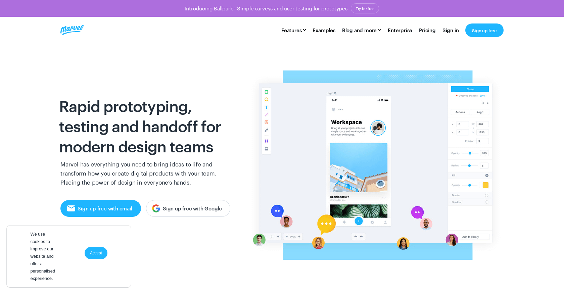564x294 pixels.
Task: Click the Opacity slider beside the 80% field
Action: (x=470, y=153)
